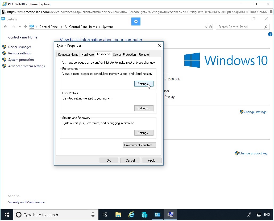Screen dimensions: 274x221
Task: Apply changes in System Properties
Action: click(152, 160)
